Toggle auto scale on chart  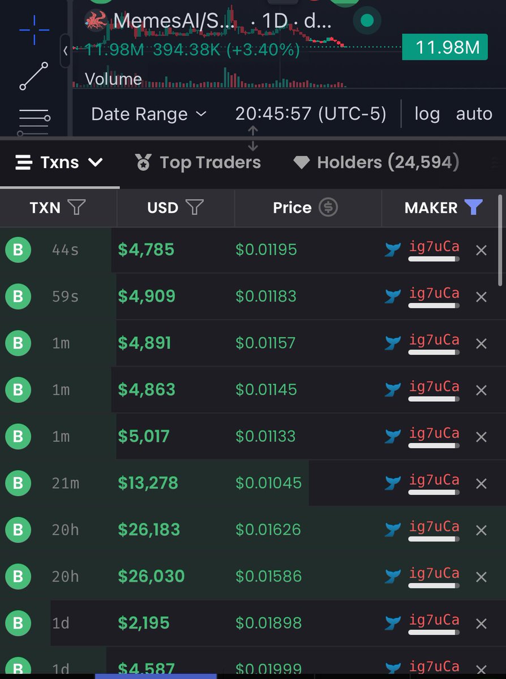coord(474,114)
